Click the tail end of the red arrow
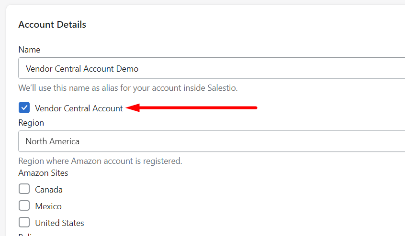Viewport: 405px width, 236px height. [256, 107]
